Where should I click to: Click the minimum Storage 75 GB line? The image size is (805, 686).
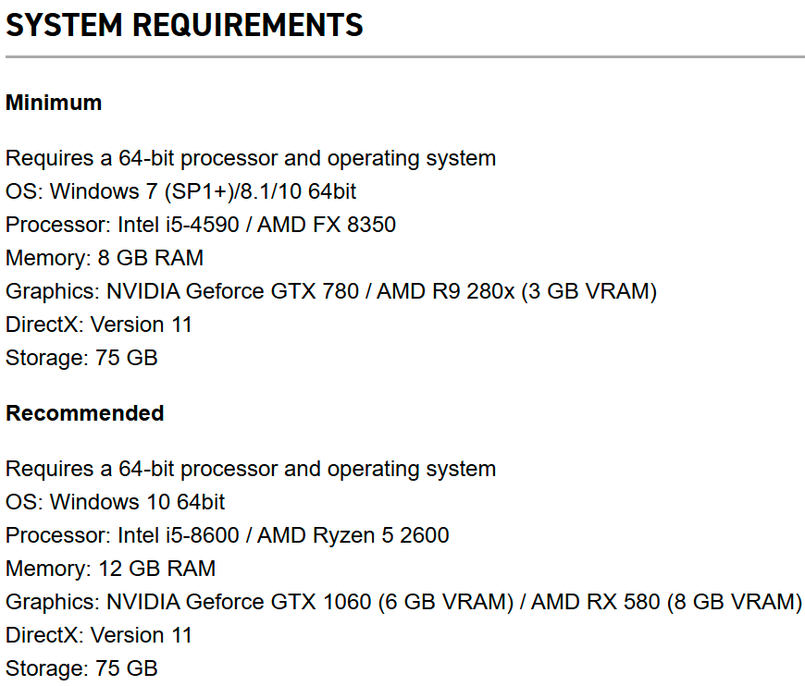tap(81, 358)
